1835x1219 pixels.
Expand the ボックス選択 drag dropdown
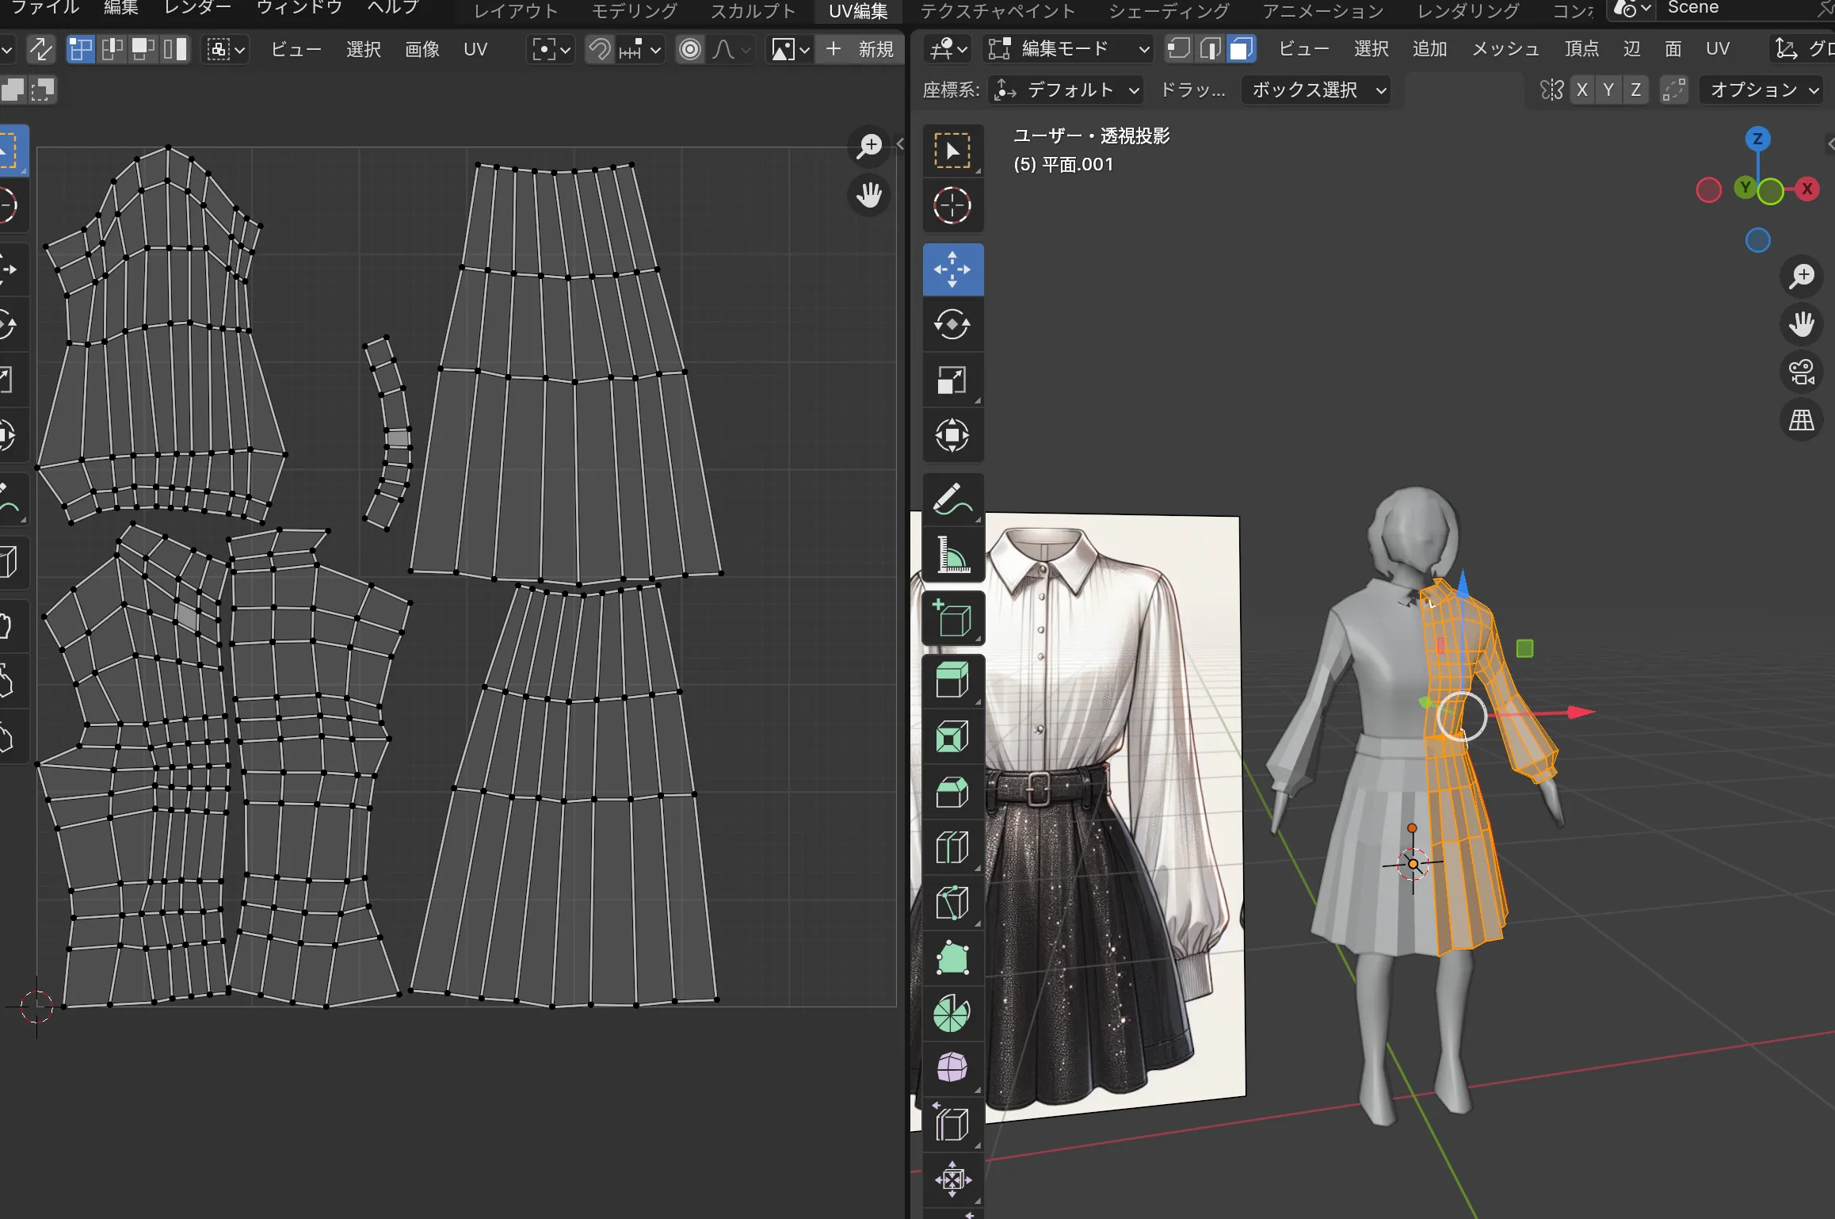1315,90
